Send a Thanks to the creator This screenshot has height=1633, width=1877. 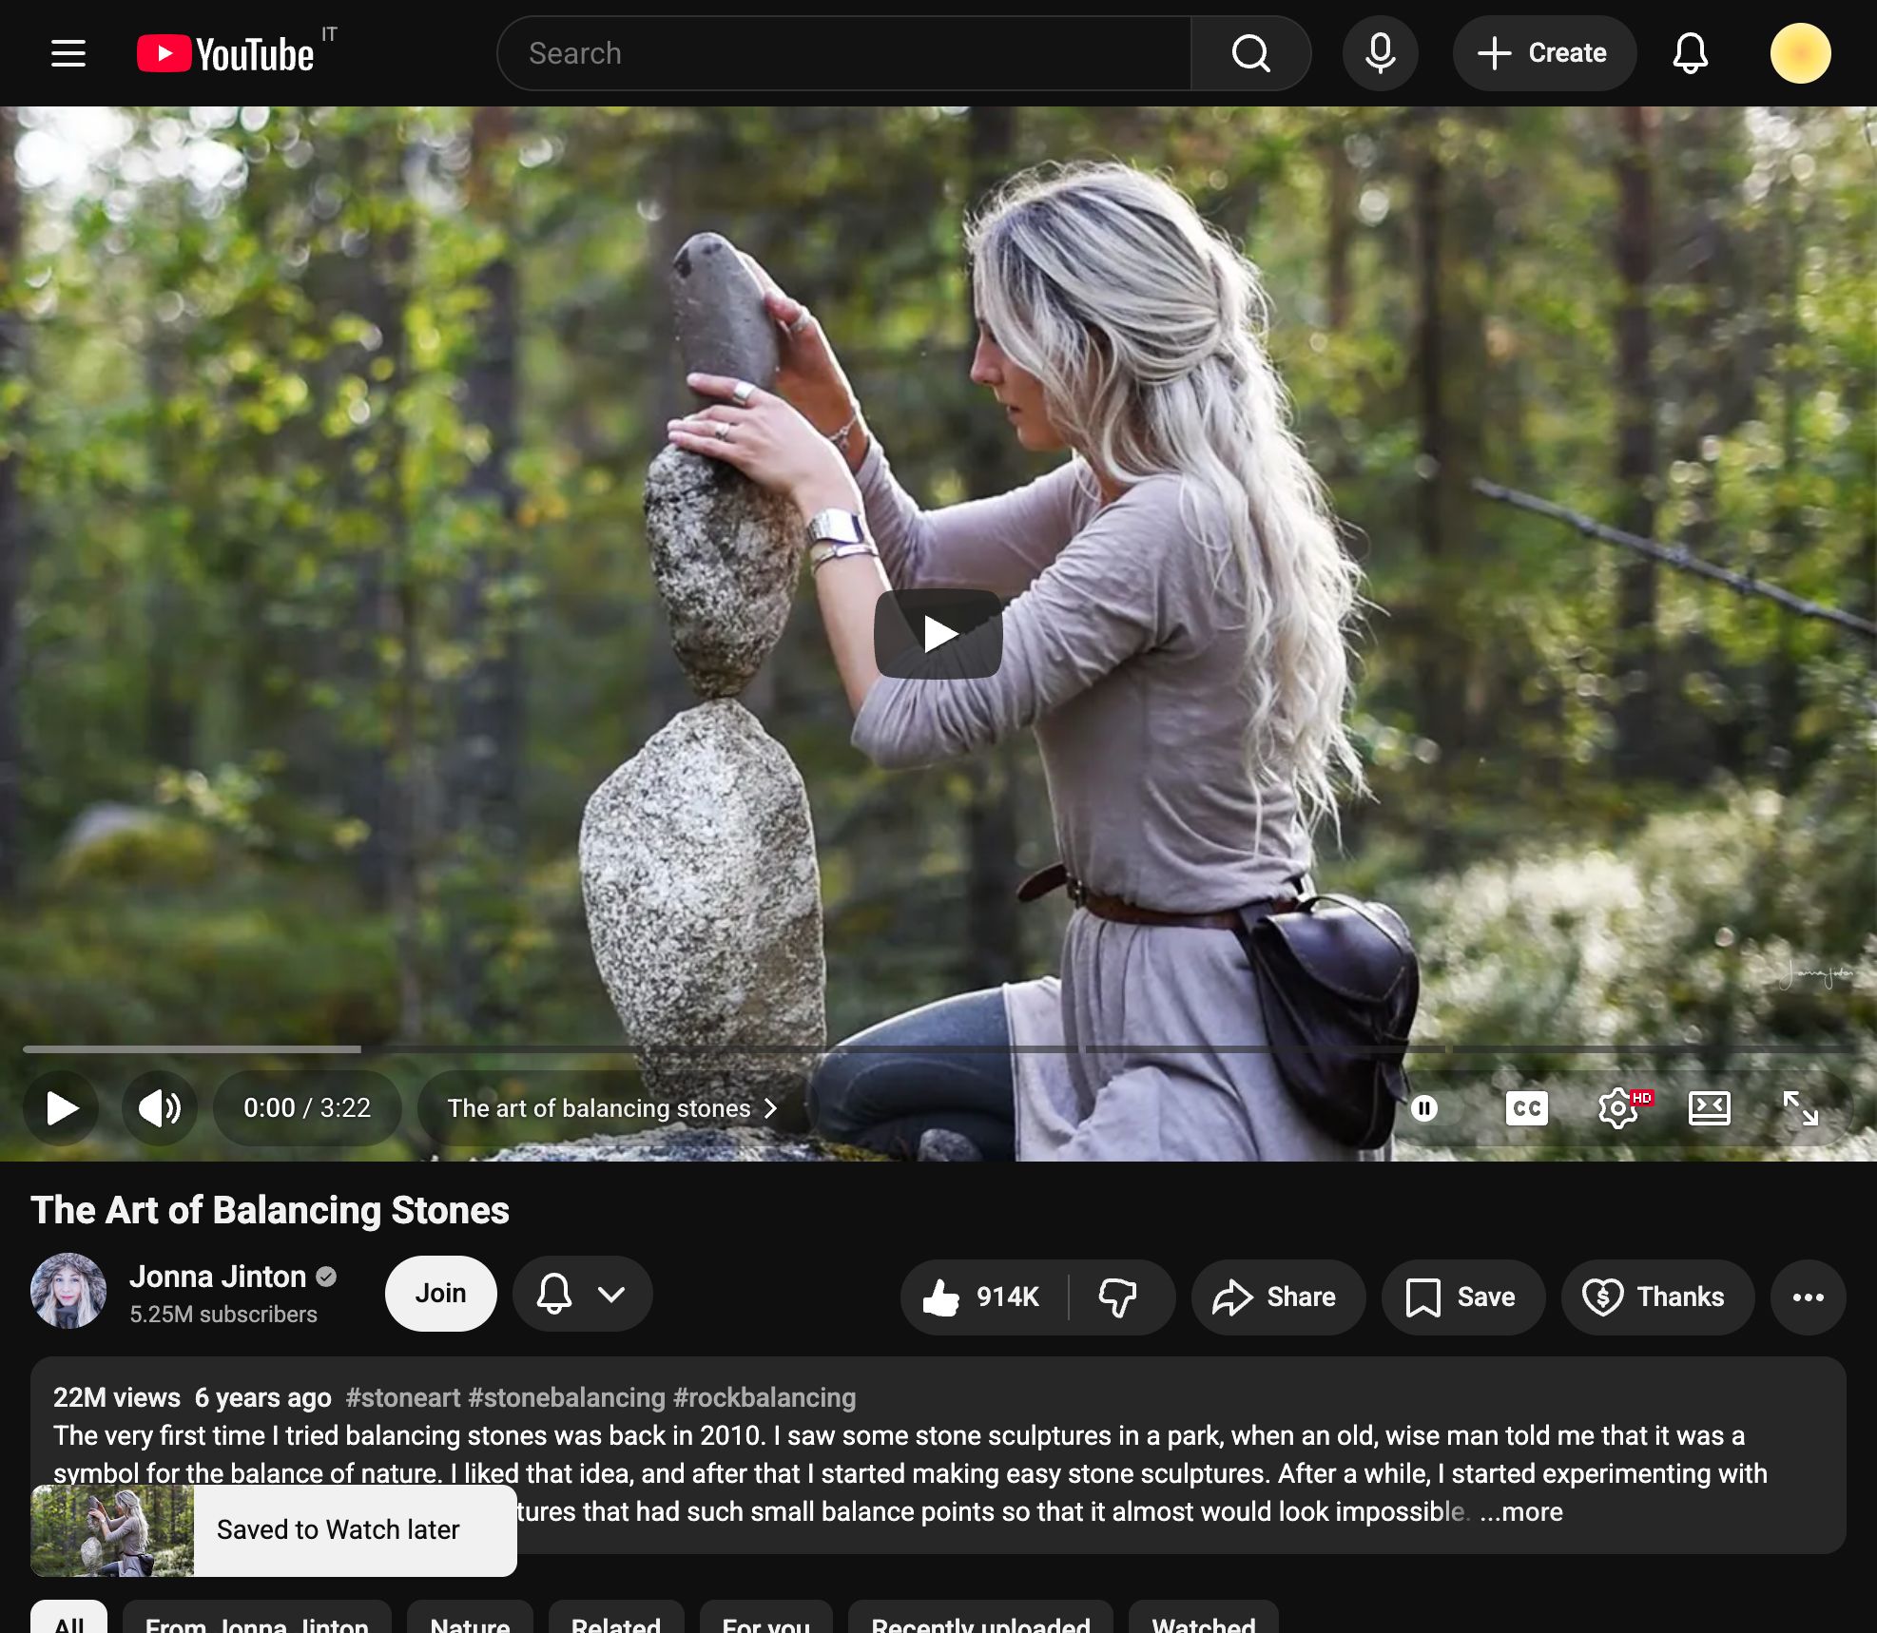point(1656,1297)
